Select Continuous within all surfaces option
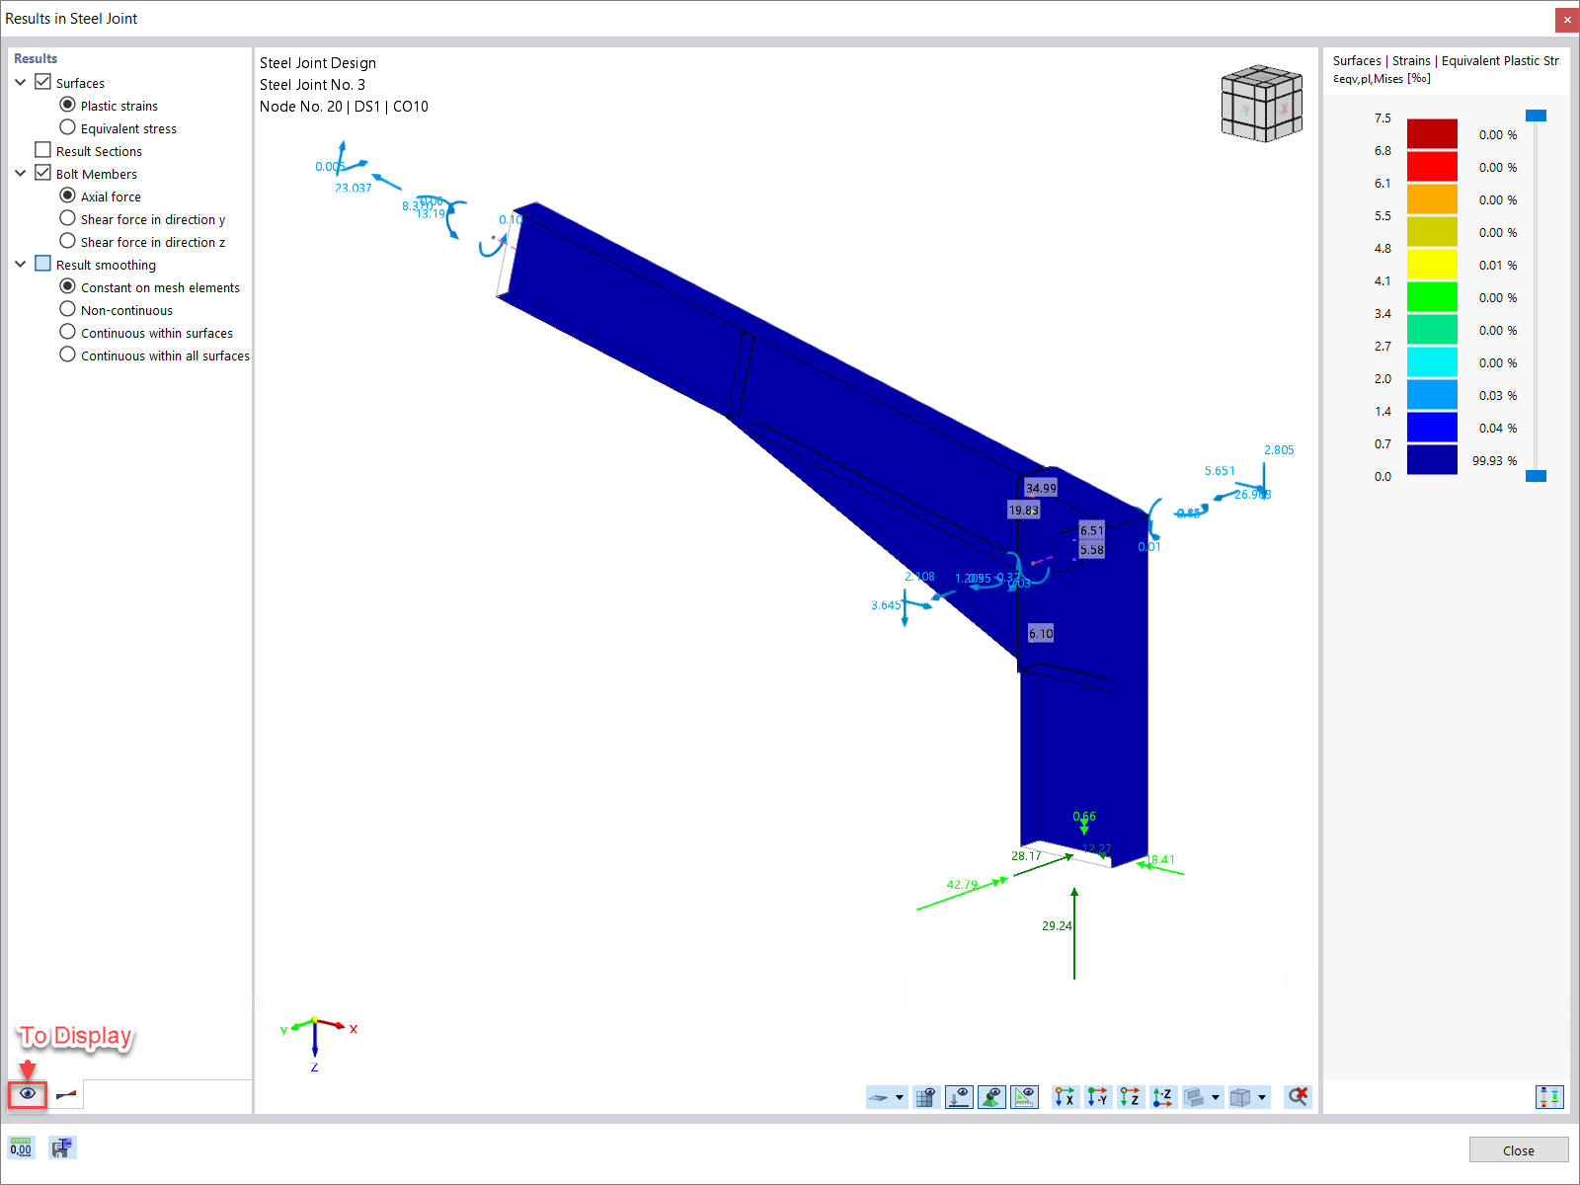 (67, 355)
